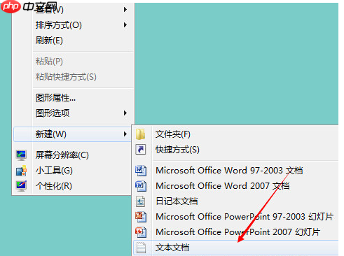The height and width of the screenshot is (256, 344).
Task: Expand the 图形选项 submenu arrow
Action: pyautogui.click(x=125, y=113)
